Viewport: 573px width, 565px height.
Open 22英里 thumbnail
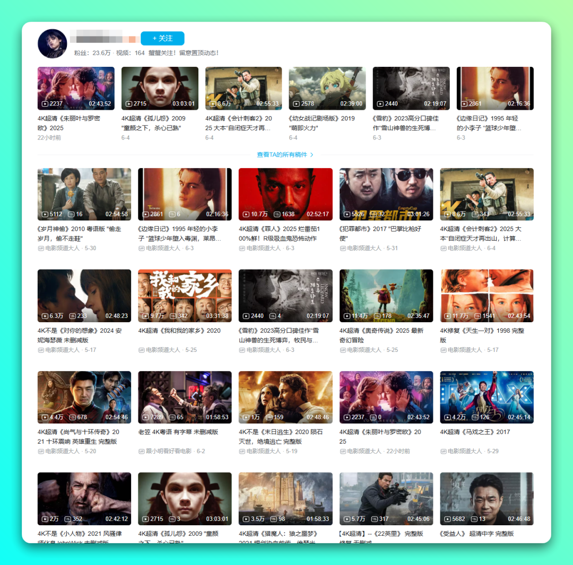pyautogui.click(x=386, y=499)
